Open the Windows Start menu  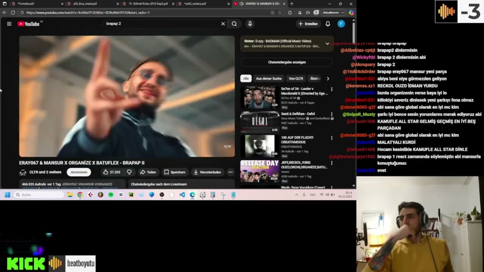point(7,195)
